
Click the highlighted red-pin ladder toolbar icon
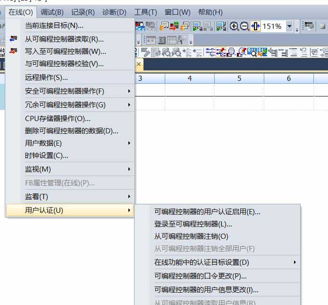(x=221, y=52)
